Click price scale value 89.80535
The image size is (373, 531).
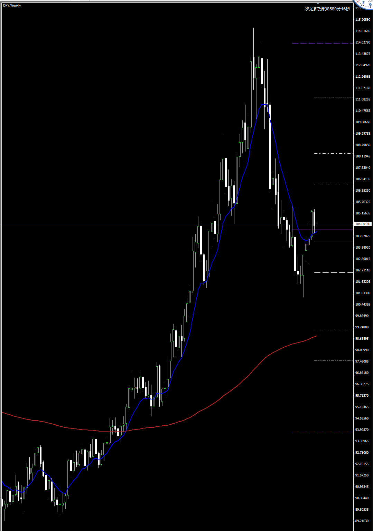(362, 510)
